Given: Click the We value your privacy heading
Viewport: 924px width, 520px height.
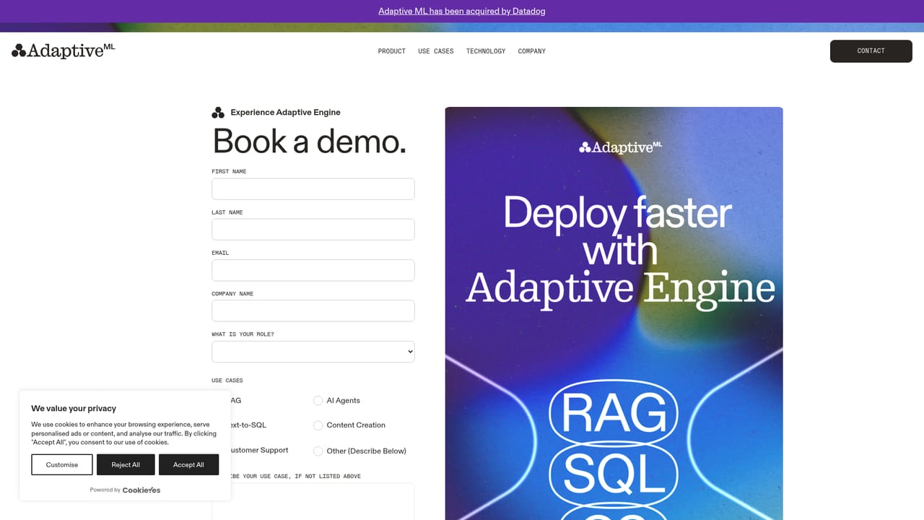Looking at the screenshot, I should click(74, 408).
